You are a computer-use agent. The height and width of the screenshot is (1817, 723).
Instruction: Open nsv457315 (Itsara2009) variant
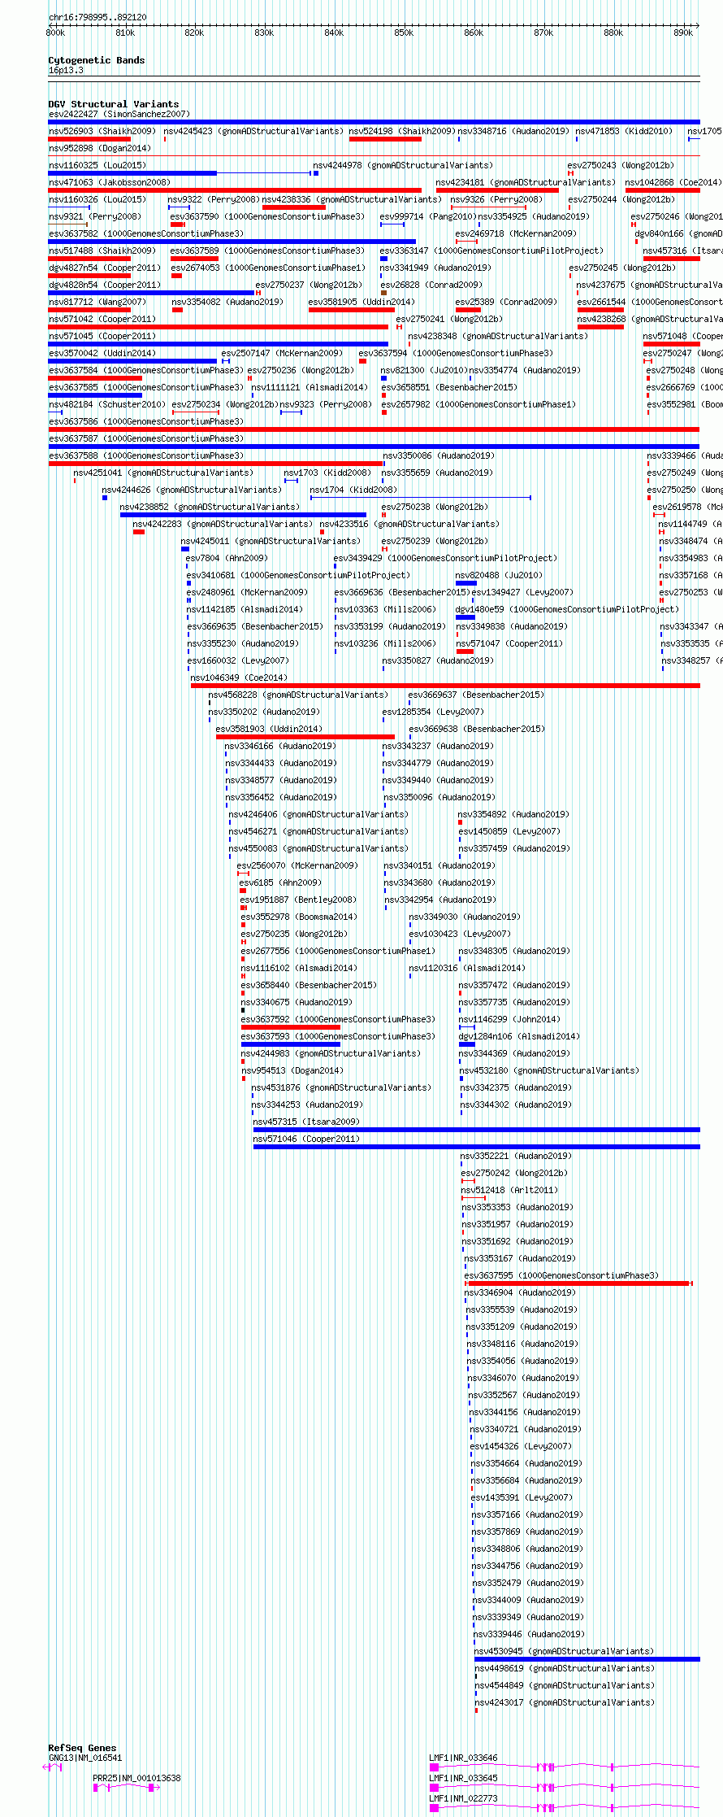(x=306, y=1122)
